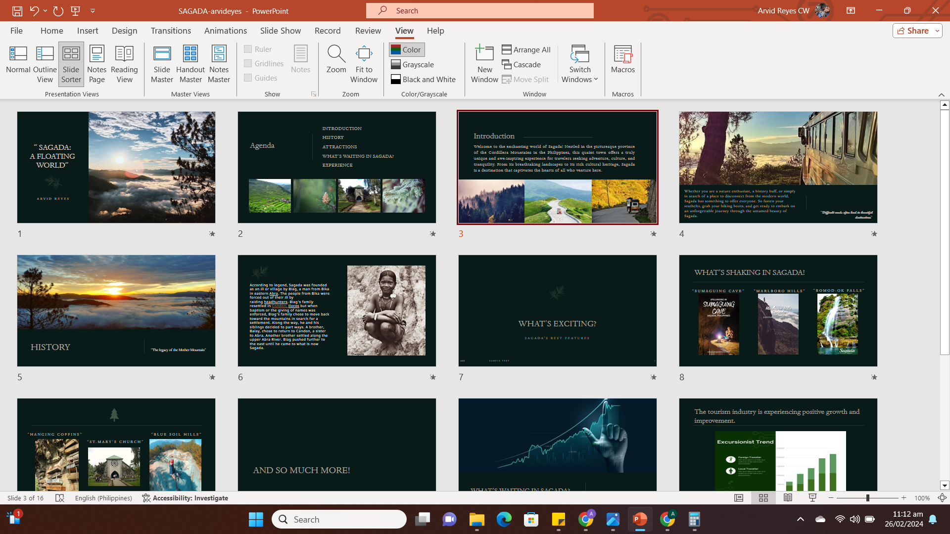Show hidden system tray icons
The height and width of the screenshot is (534, 950).
point(801,519)
